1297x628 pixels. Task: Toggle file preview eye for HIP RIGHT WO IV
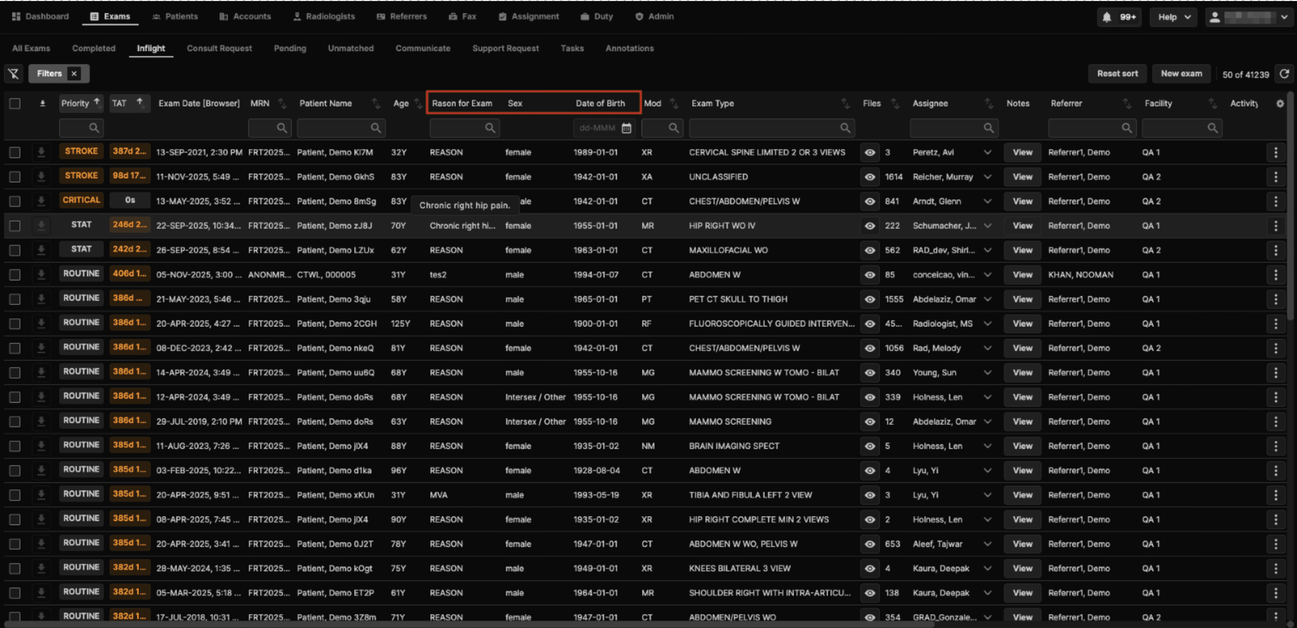click(x=869, y=226)
